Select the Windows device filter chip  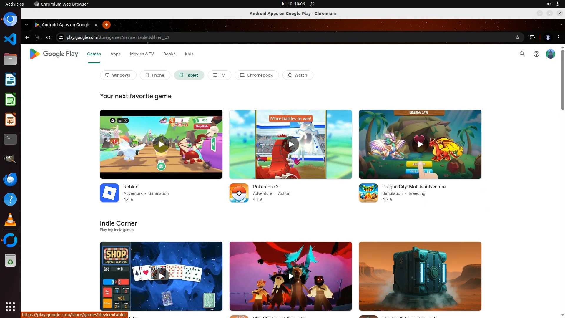coord(118,75)
